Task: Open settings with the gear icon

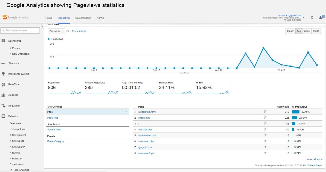Action: pos(312,17)
